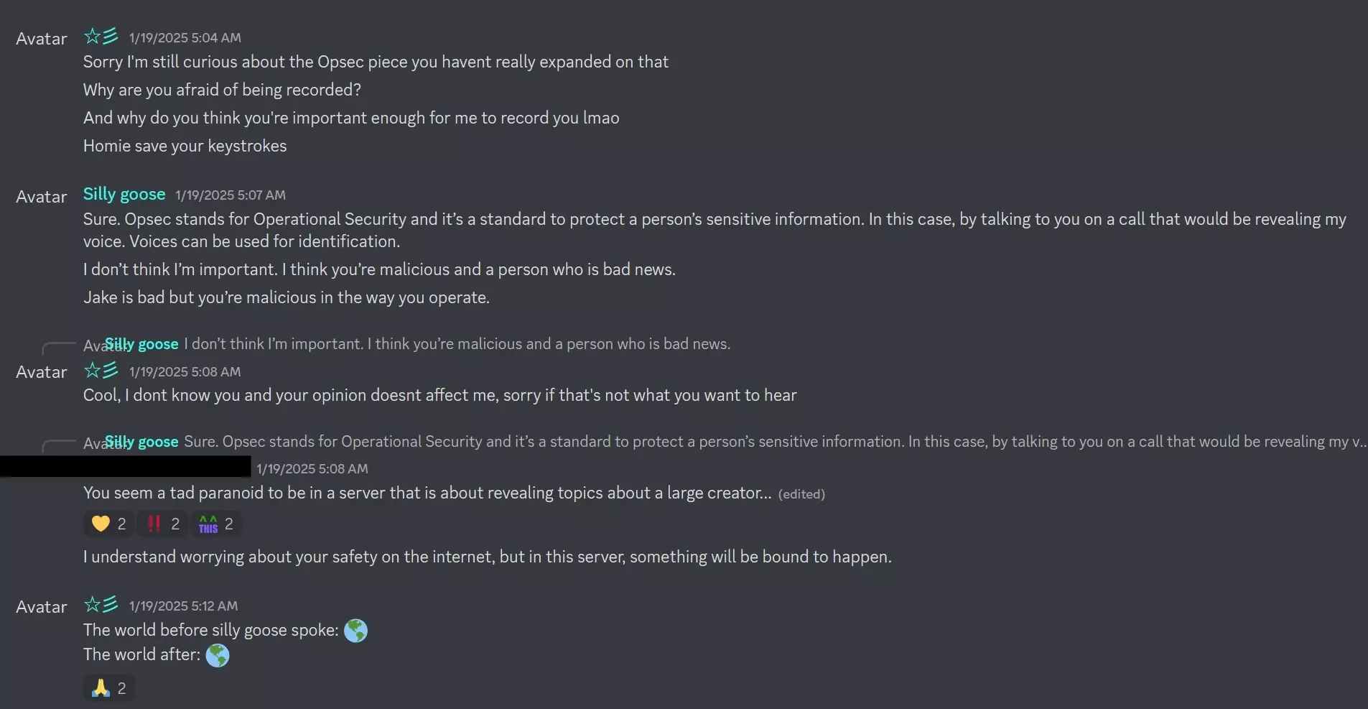Click star username on the 5:04 AM message

101,36
